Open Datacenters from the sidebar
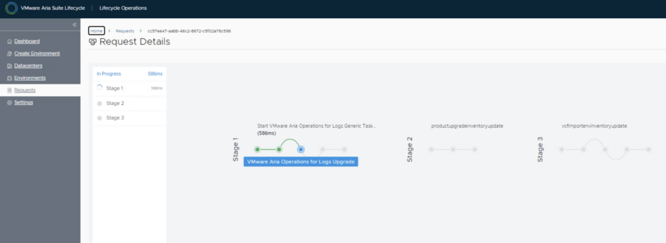 point(28,66)
